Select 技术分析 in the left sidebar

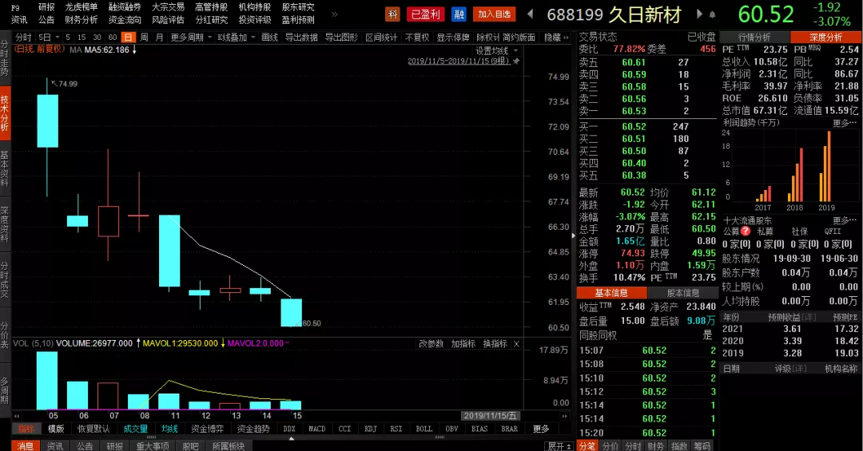(x=5, y=113)
